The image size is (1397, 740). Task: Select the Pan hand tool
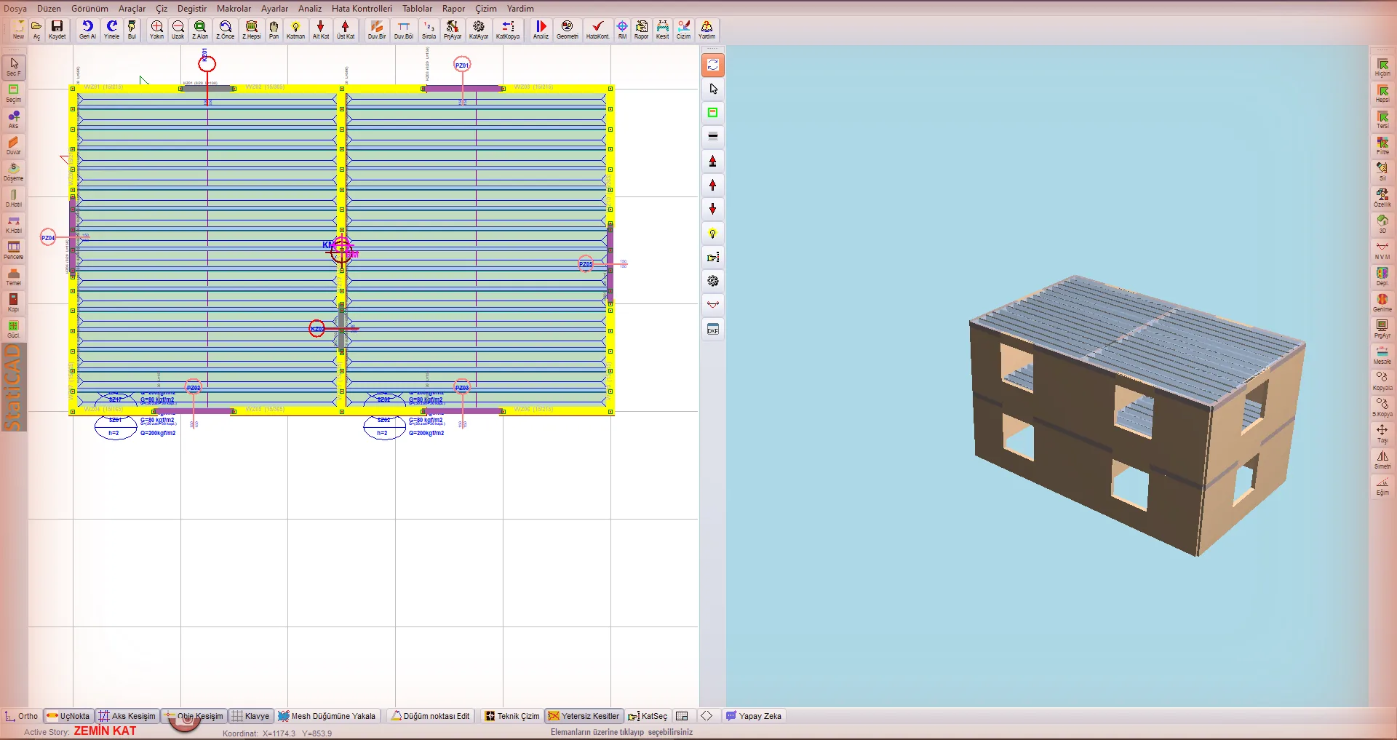pyautogui.click(x=274, y=29)
